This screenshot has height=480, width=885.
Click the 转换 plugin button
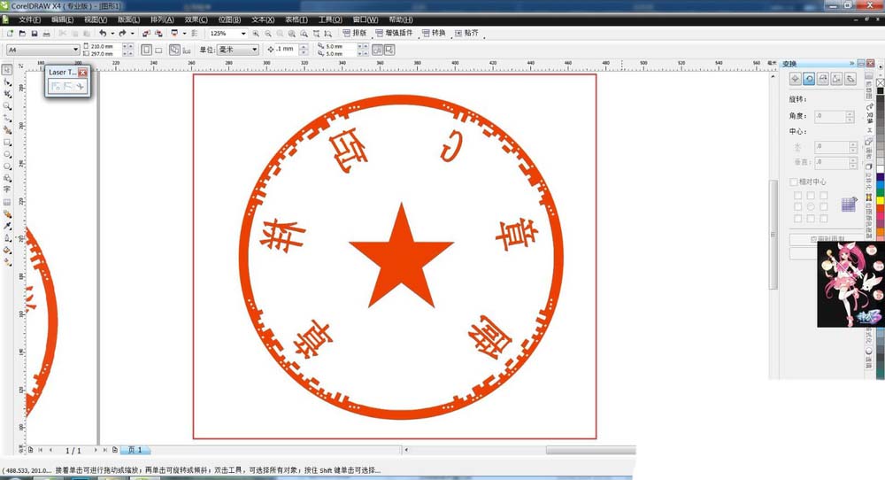[434, 34]
